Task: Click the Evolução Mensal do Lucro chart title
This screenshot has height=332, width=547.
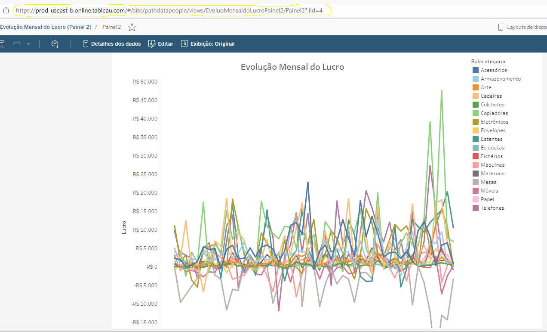Action: [x=292, y=67]
